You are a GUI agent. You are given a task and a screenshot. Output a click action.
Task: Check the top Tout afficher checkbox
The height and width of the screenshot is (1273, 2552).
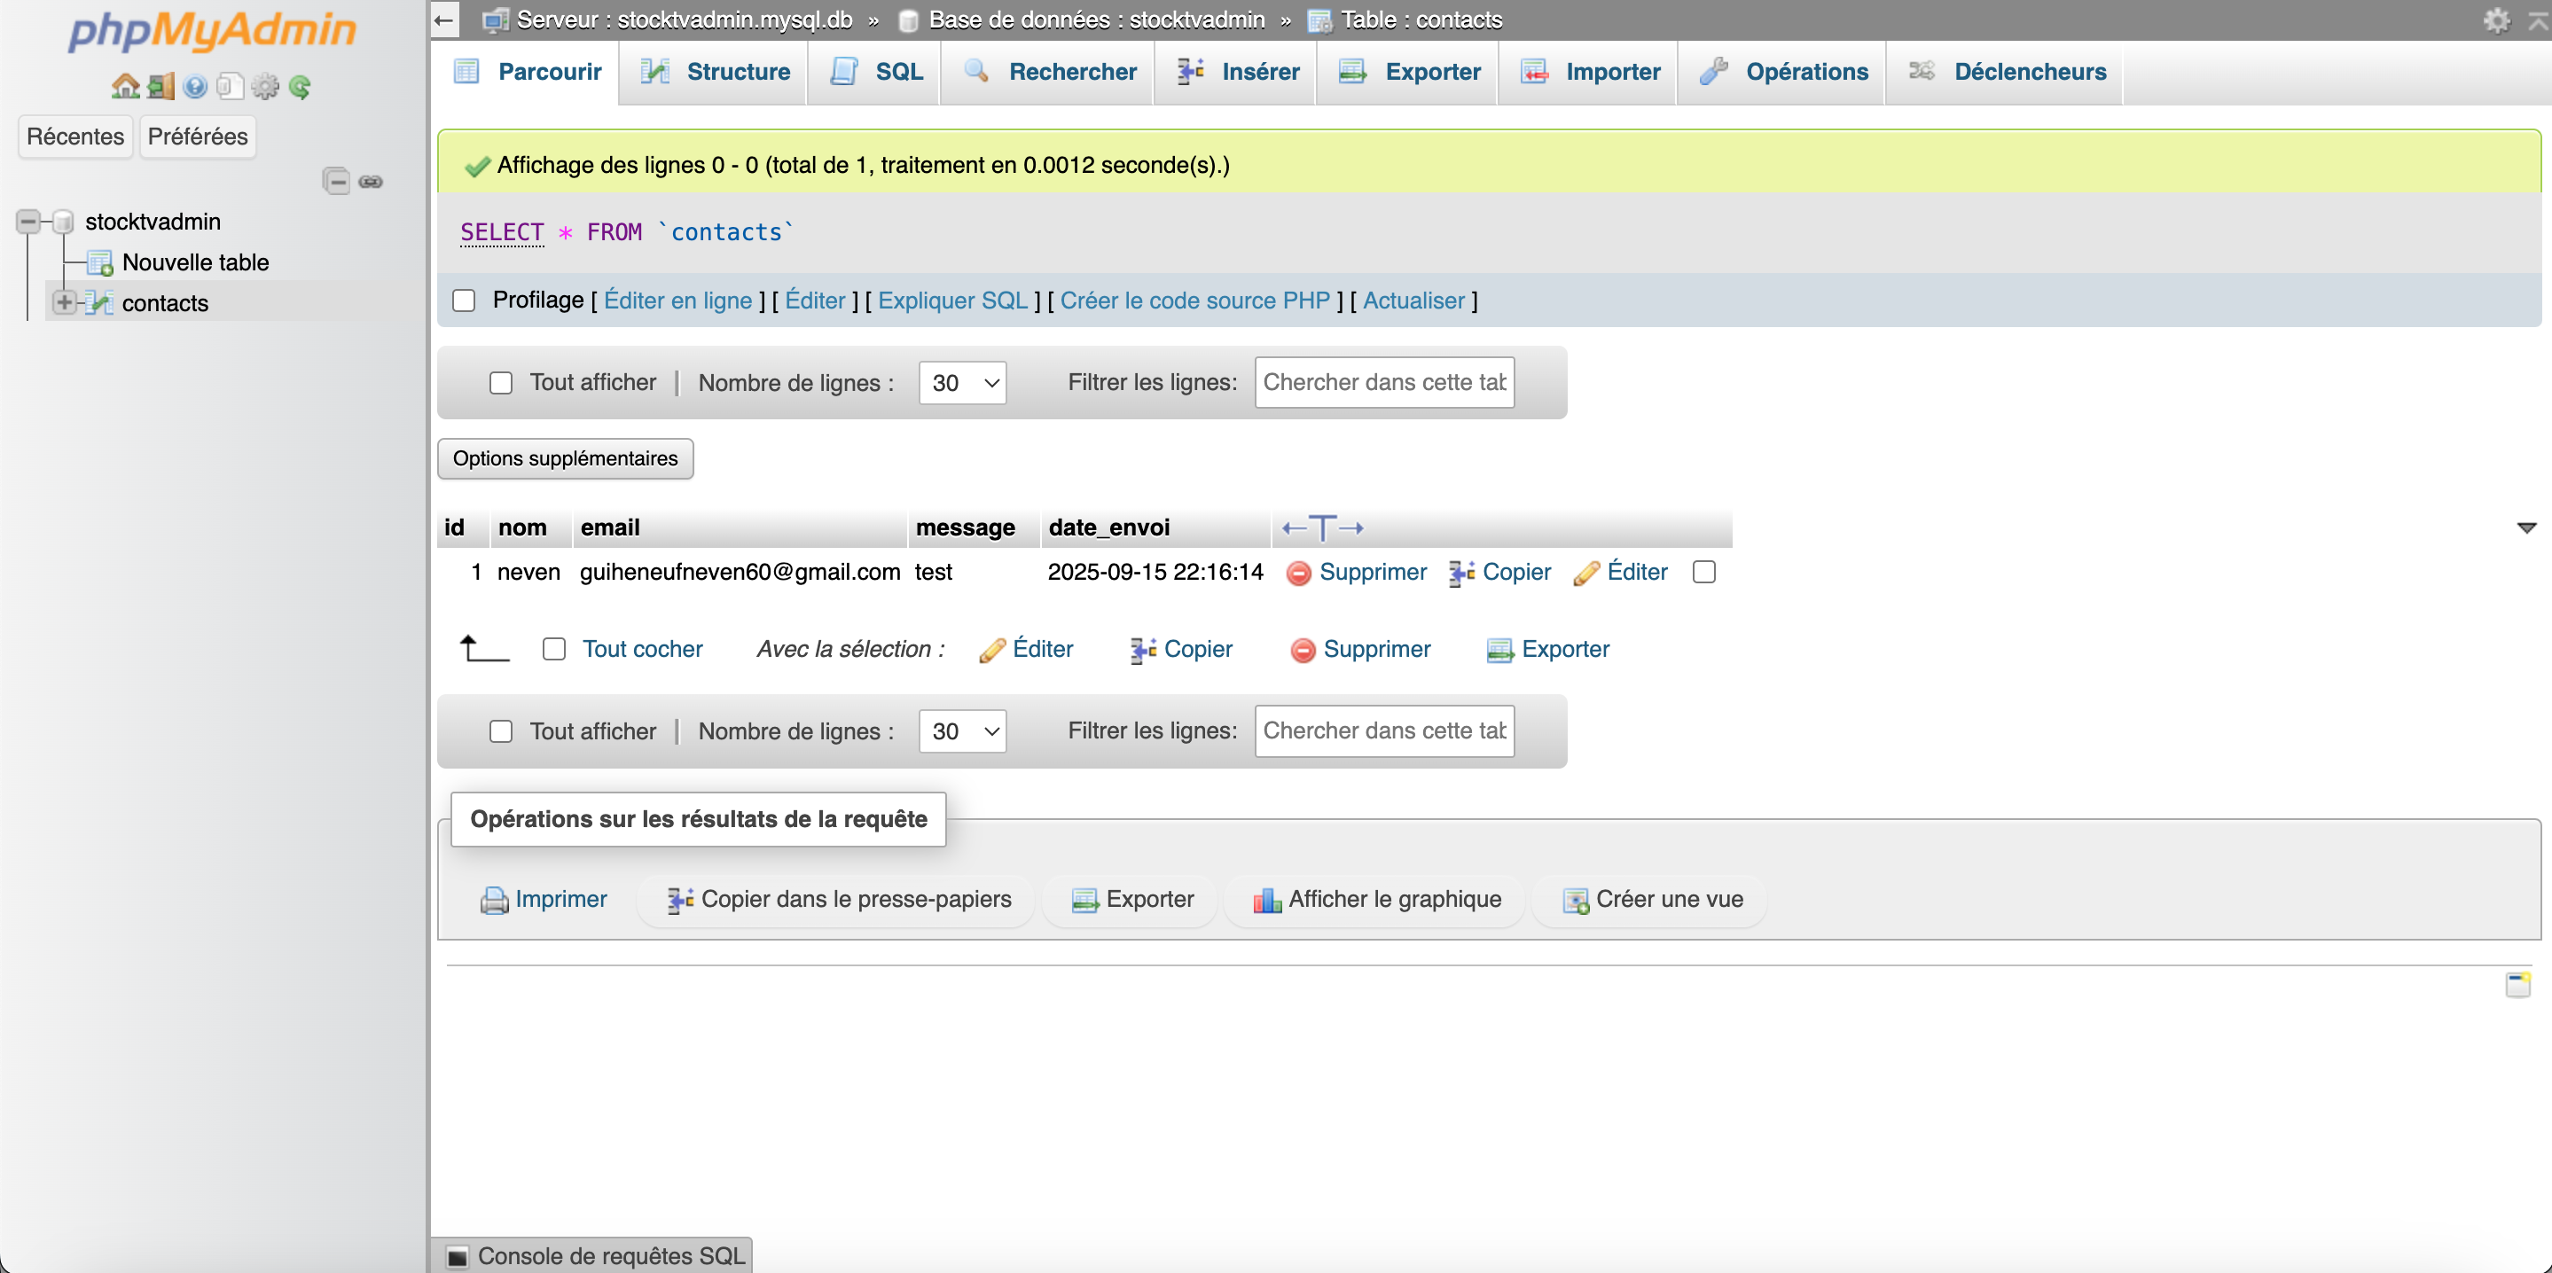coord(500,382)
